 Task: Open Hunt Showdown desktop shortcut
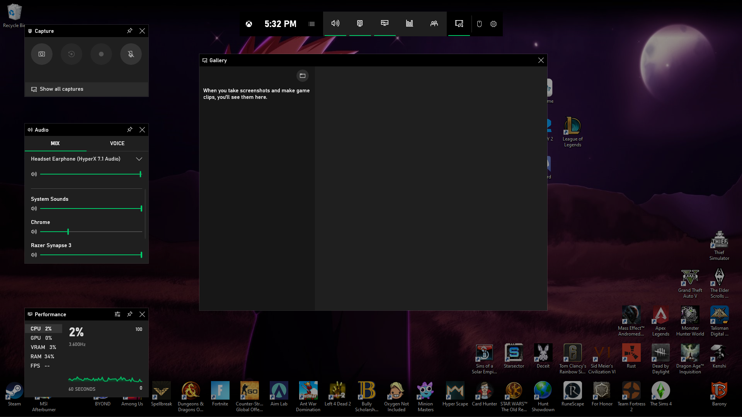(x=543, y=397)
